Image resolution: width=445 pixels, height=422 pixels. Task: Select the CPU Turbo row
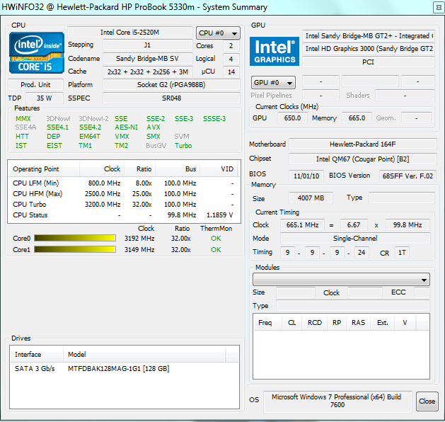coord(124,204)
